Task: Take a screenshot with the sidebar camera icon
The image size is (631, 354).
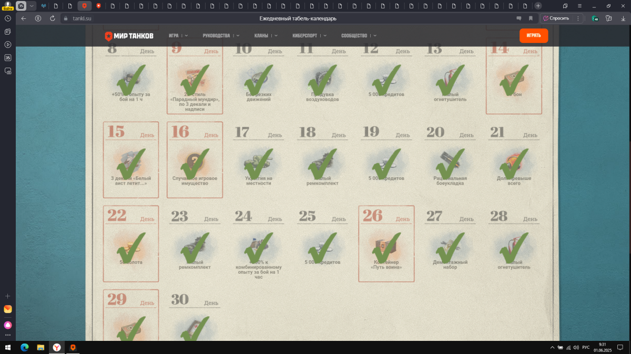Action: tap(8, 71)
